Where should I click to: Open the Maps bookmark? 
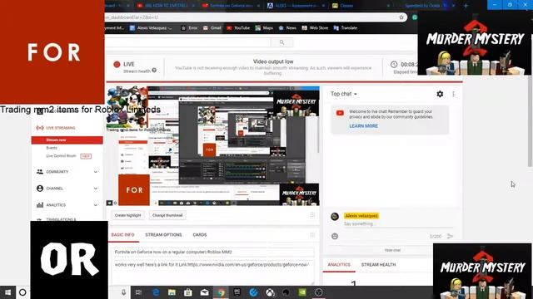click(x=265, y=27)
